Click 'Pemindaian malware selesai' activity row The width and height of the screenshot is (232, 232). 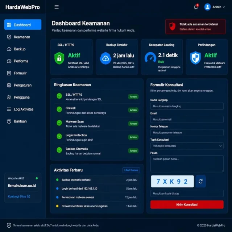(x=97, y=197)
